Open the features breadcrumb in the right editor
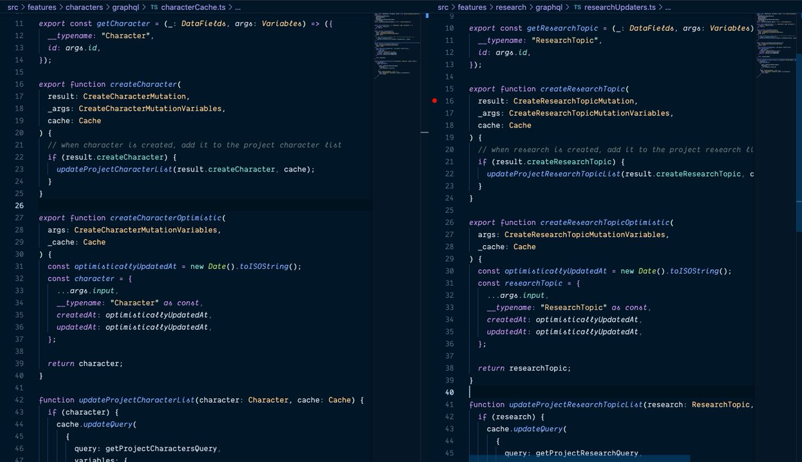This screenshot has width=802, height=462. [x=473, y=7]
